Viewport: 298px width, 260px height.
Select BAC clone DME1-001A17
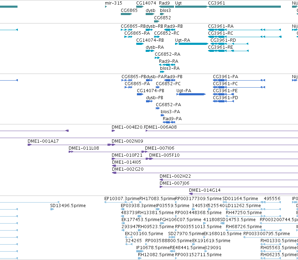(x=70, y=145)
